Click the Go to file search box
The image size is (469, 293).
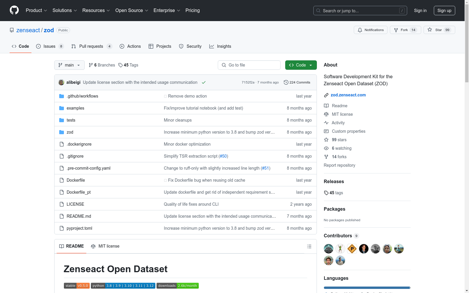click(x=249, y=65)
